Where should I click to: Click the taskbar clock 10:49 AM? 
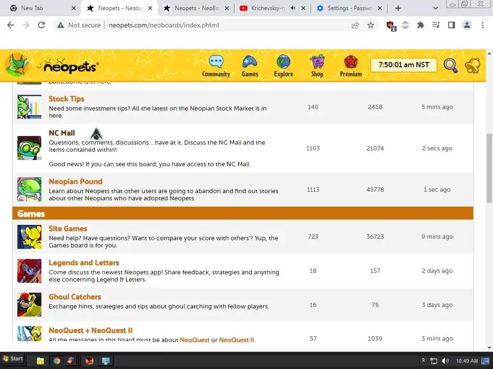coord(467,361)
